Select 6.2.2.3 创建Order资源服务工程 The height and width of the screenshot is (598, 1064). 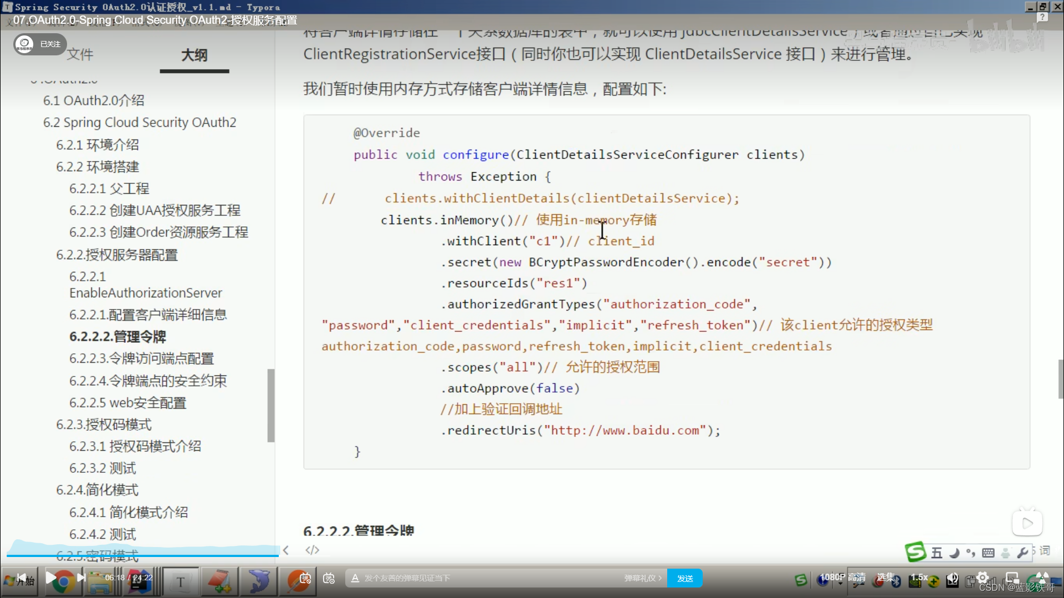(158, 232)
